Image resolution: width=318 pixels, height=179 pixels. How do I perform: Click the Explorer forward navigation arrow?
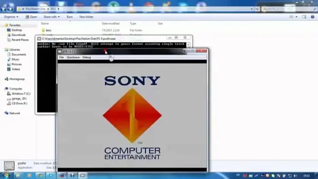pos(10,9)
